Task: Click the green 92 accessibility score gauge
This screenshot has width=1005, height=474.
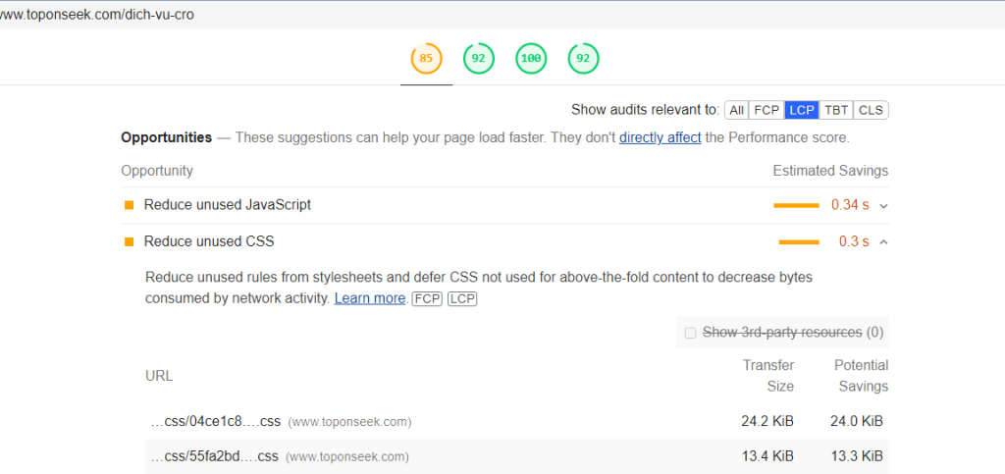Action: click(x=478, y=59)
